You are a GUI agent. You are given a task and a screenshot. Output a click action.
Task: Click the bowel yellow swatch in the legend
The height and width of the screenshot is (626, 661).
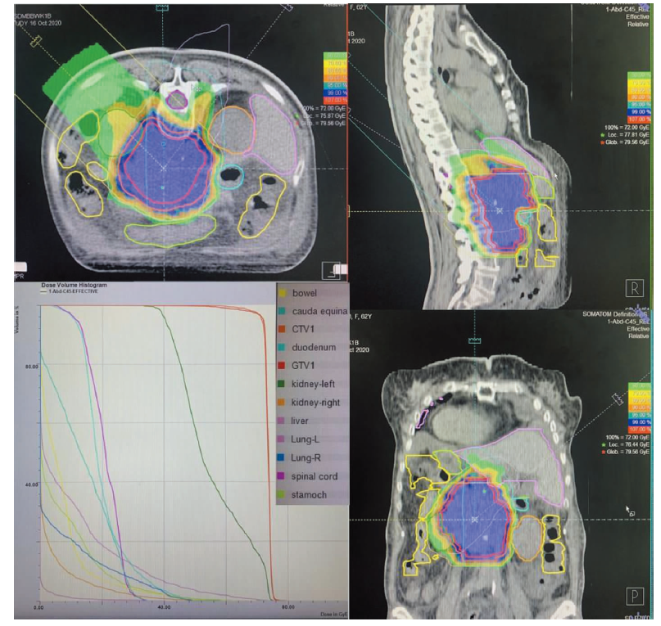pos(283,292)
